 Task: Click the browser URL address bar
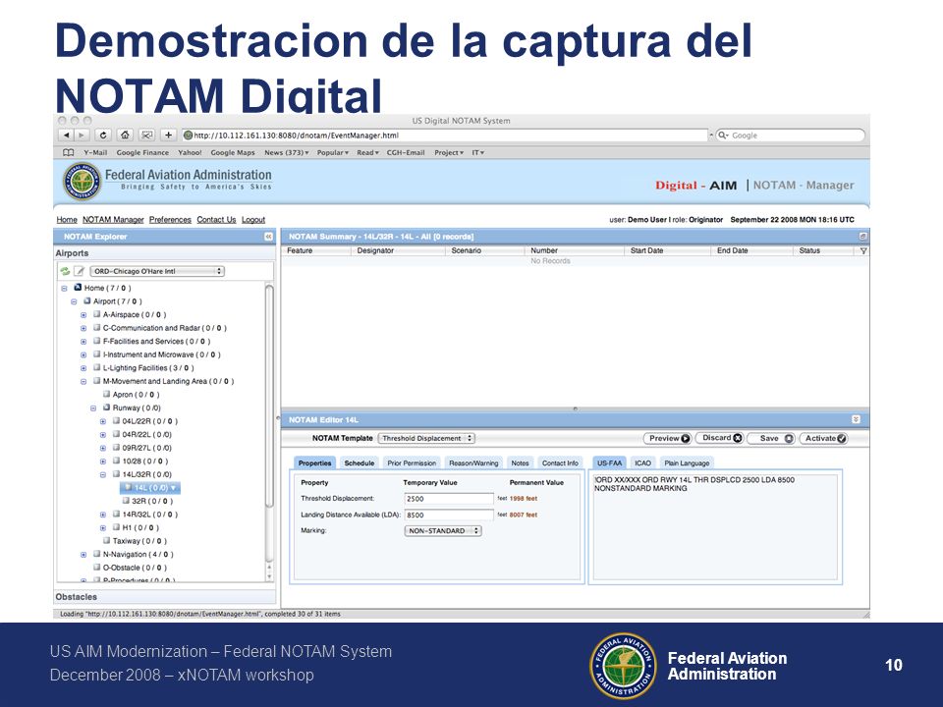click(445, 136)
